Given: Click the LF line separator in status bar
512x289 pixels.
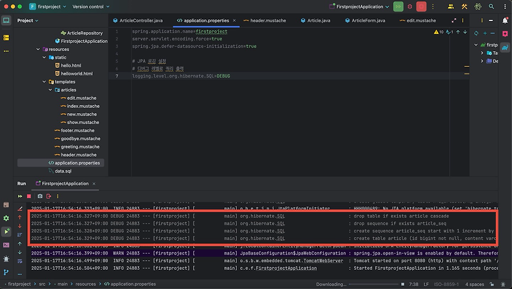Looking at the screenshot, I should (x=426, y=284).
